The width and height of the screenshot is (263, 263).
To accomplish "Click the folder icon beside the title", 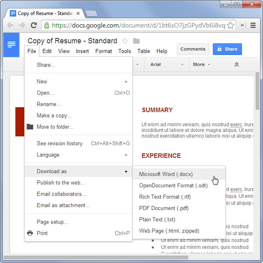I will tap(136, 41).
